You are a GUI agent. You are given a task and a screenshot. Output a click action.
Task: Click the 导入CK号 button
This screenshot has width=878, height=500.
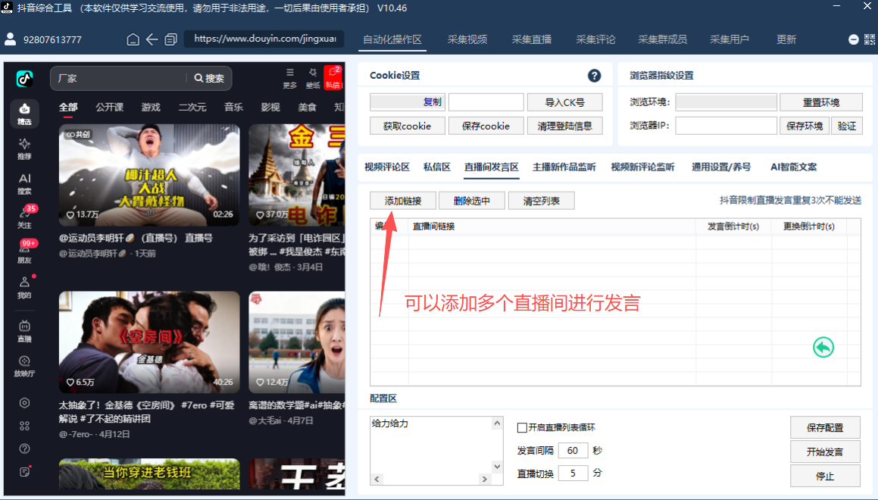(x=565, y=102)
